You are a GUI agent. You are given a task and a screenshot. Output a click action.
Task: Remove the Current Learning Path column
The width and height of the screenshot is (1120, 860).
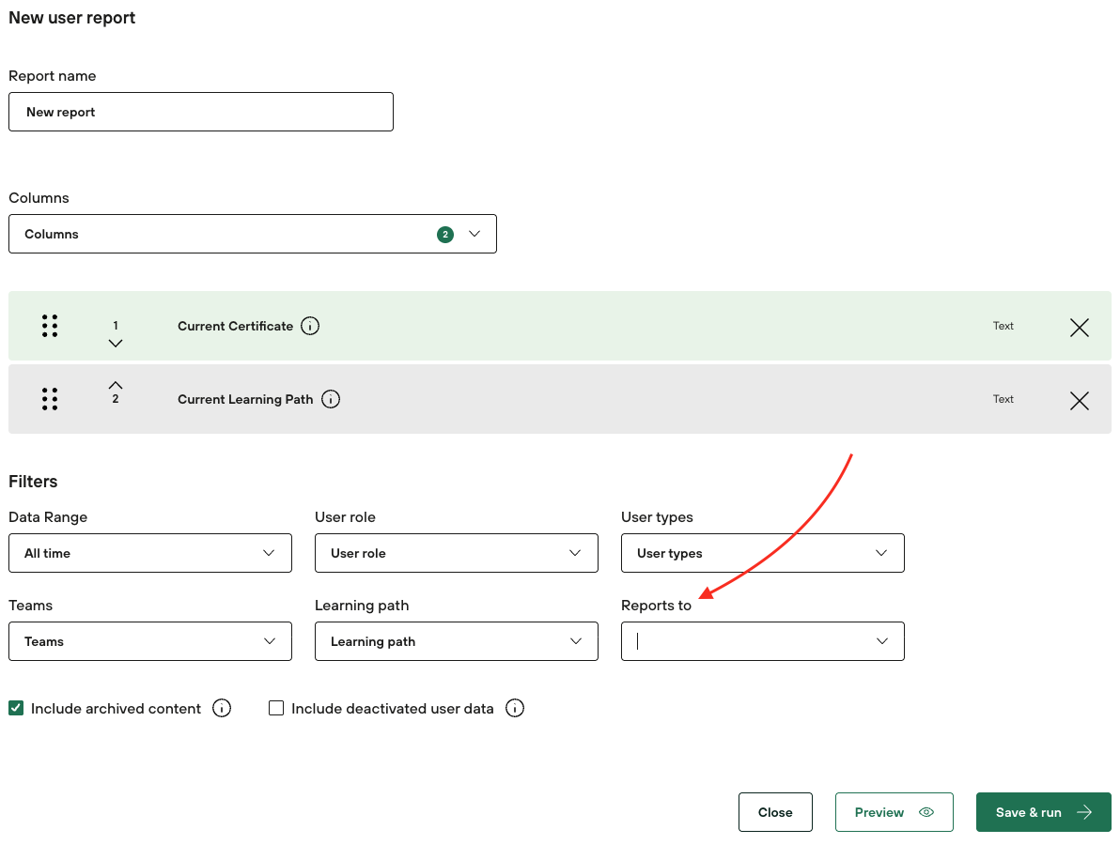[1080, 401]
